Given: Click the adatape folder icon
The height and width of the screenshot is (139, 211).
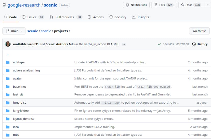Looking at the screenshot, I should pyautogui.click(x=8, y=62).
